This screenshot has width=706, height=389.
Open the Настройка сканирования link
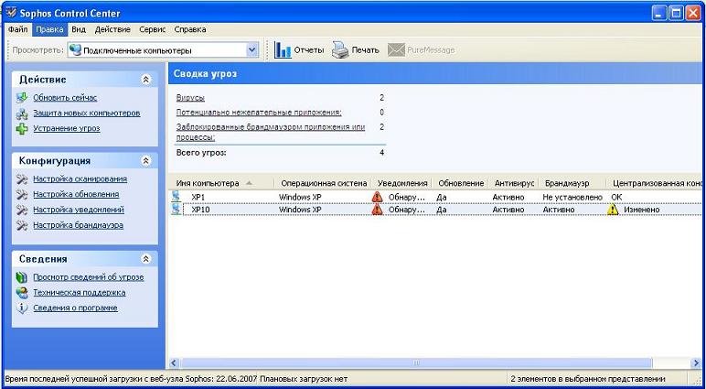click(x=80, y=179)
